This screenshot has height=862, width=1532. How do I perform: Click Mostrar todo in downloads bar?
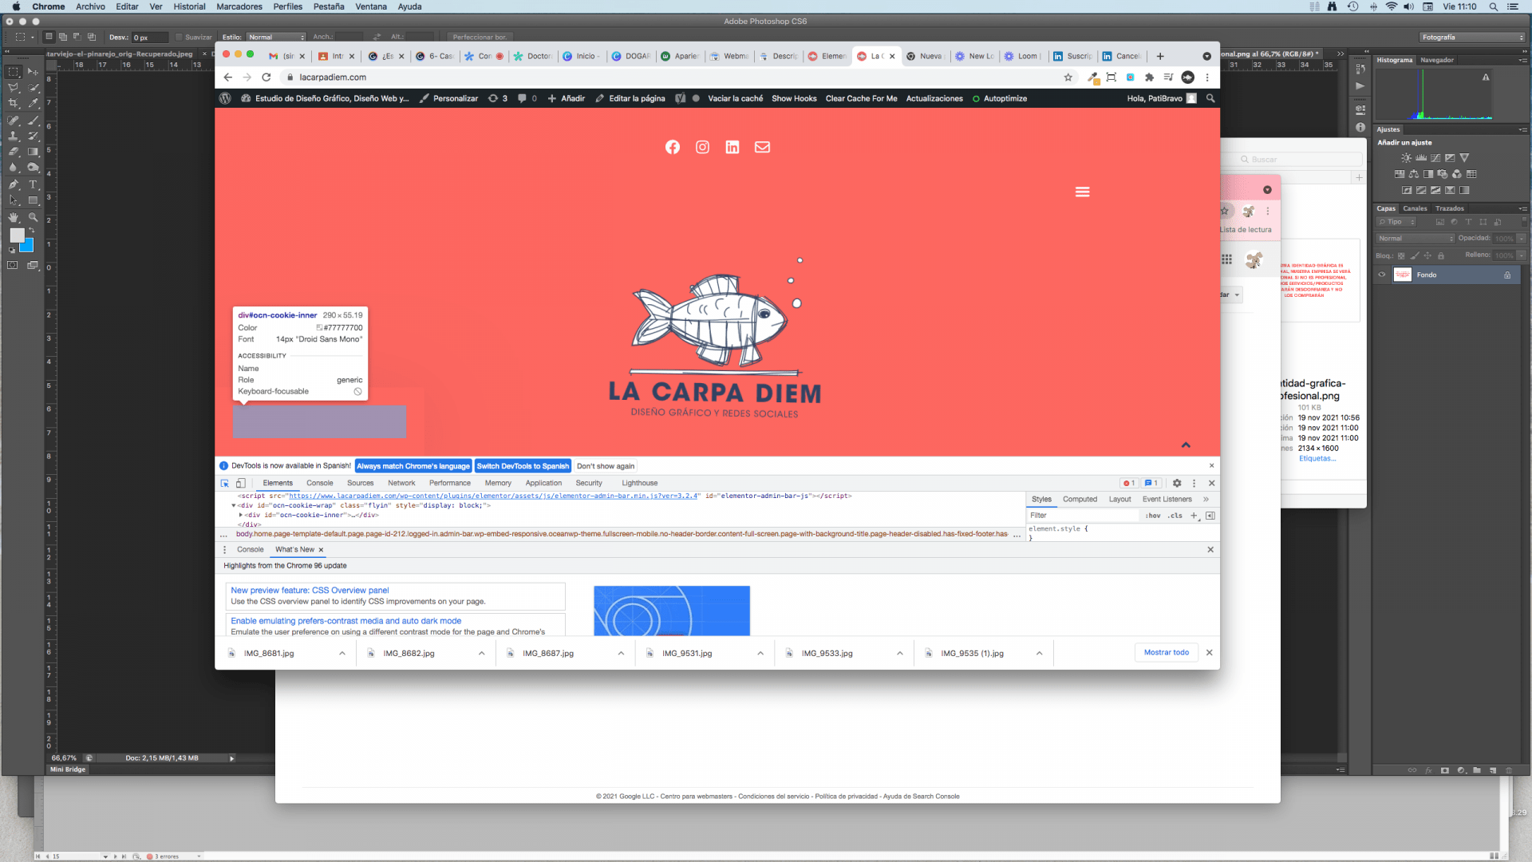click(1167, 653)
